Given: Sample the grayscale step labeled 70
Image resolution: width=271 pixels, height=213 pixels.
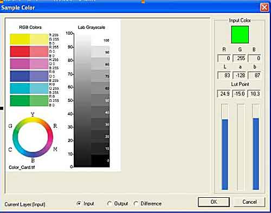Looking at the screenshot, I should [100, 76].
